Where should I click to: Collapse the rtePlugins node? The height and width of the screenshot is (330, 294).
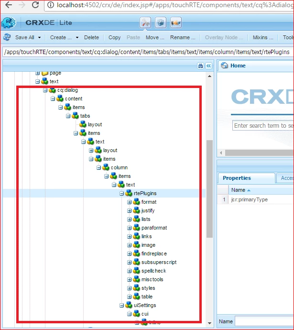coord(122,193)
